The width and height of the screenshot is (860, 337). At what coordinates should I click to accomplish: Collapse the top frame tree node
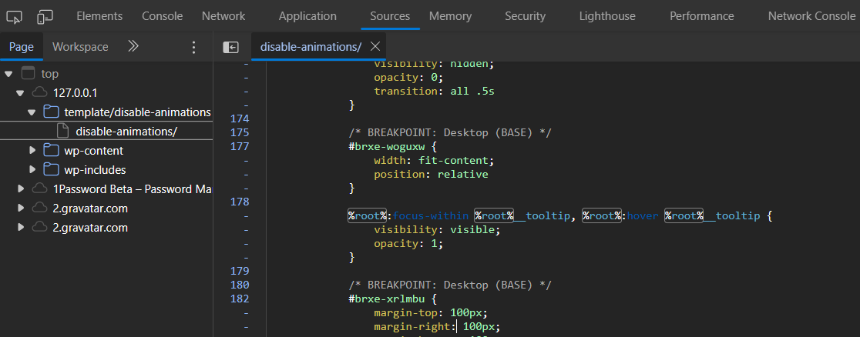click(8, 73)
